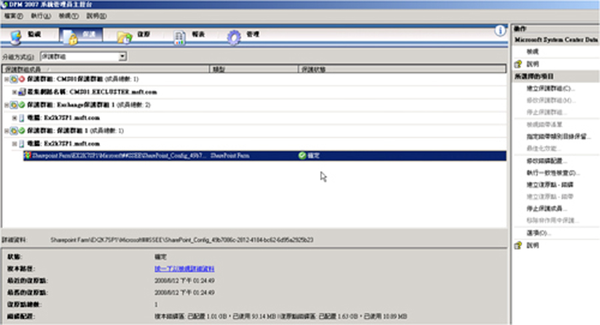Click 停止保護成員... action
The height and width of the screenshot is (325, 600).
pyautogui.click(x=547, y=208)
